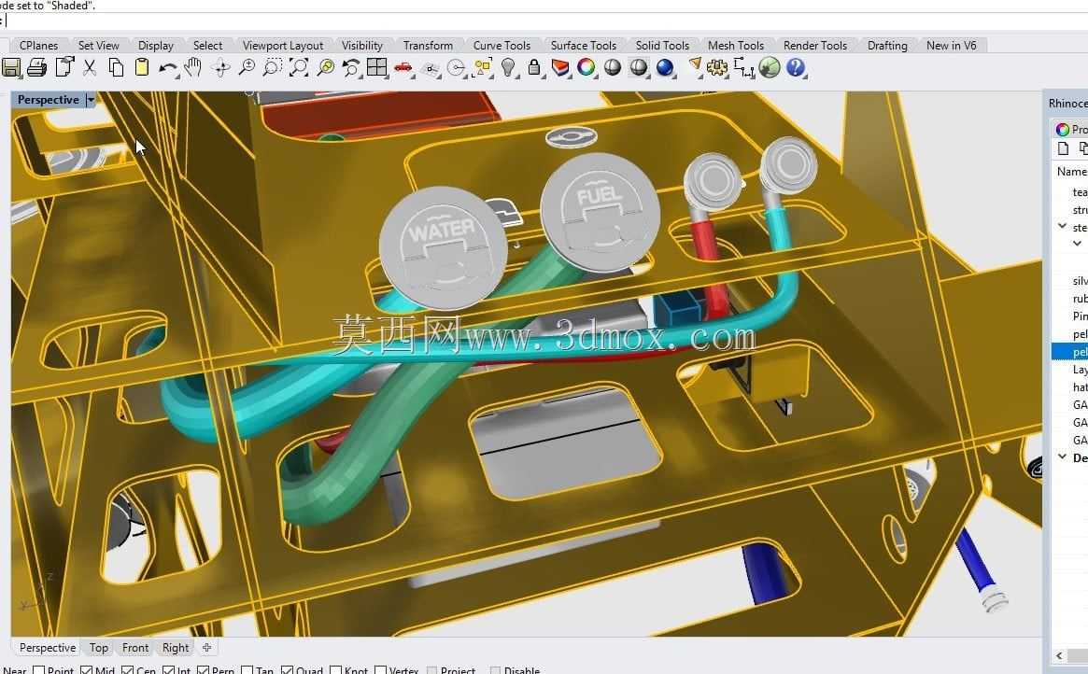Viewport: 1088px width, 674px height.
Task: Collapse the 'ste' layer tree chevron
Action: pos(1063,225)
